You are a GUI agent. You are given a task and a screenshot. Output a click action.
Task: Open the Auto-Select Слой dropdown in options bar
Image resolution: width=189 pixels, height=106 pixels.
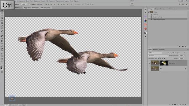coord(24,4)
